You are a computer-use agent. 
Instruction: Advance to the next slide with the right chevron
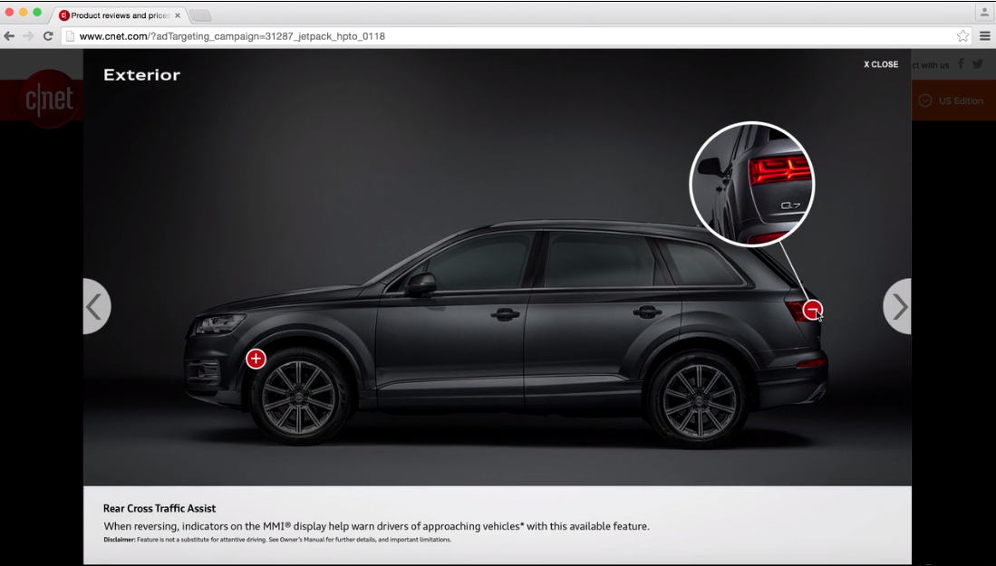coord(897,306)
